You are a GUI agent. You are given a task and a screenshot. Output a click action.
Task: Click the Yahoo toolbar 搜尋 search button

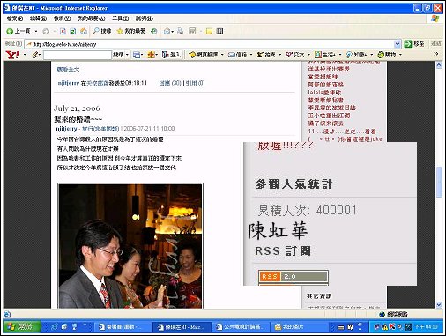pos(118,55)
